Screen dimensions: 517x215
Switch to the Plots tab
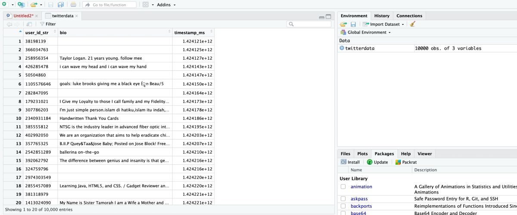coord(362,154)
